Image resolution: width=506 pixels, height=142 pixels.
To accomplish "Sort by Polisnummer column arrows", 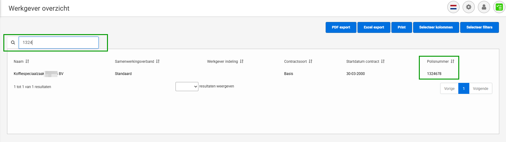I will (452, 61).
